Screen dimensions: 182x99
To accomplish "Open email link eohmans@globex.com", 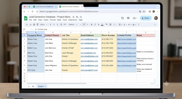I will click(x=89, y=61).
